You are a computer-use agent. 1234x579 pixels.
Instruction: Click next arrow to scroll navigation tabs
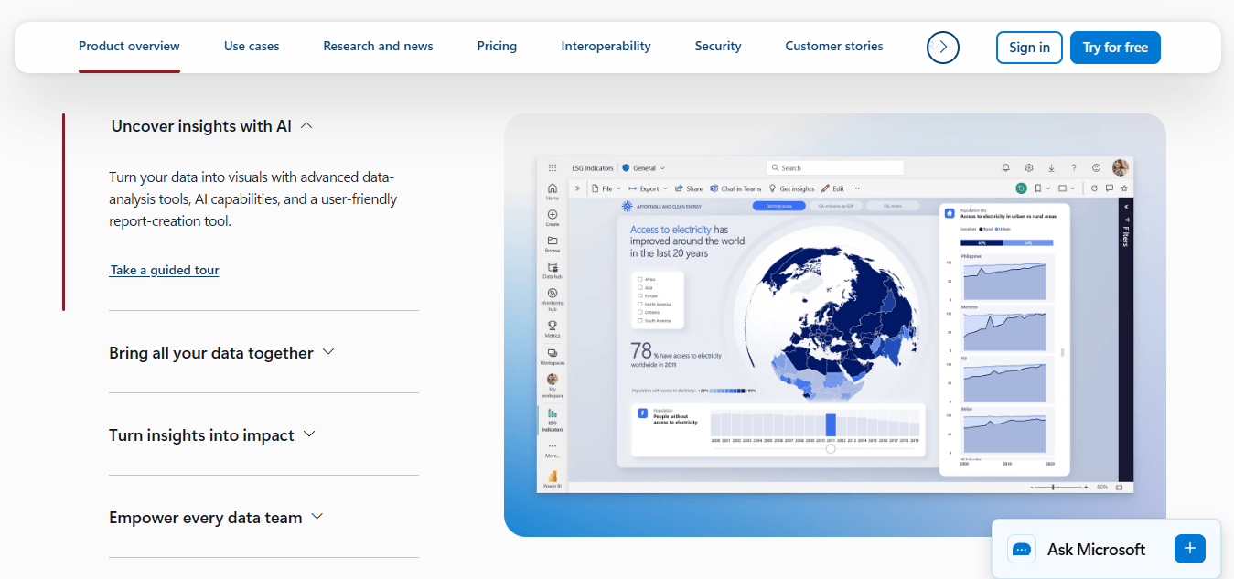click(943, 47)
